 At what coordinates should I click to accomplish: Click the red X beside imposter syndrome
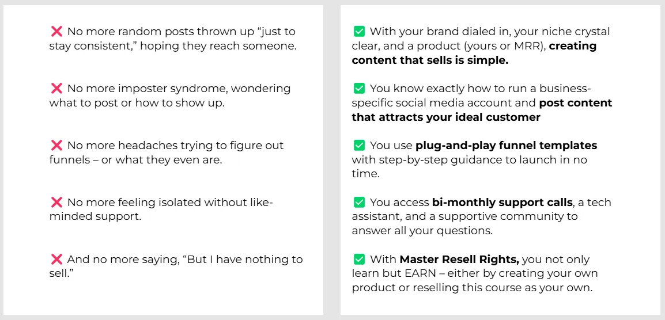click(56, 89)
